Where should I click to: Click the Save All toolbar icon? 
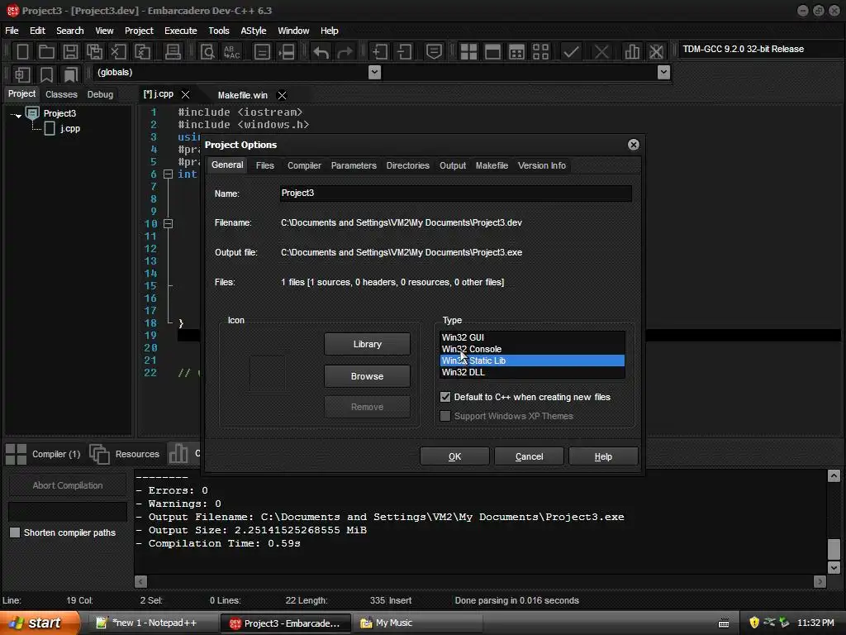coord(94,52)
